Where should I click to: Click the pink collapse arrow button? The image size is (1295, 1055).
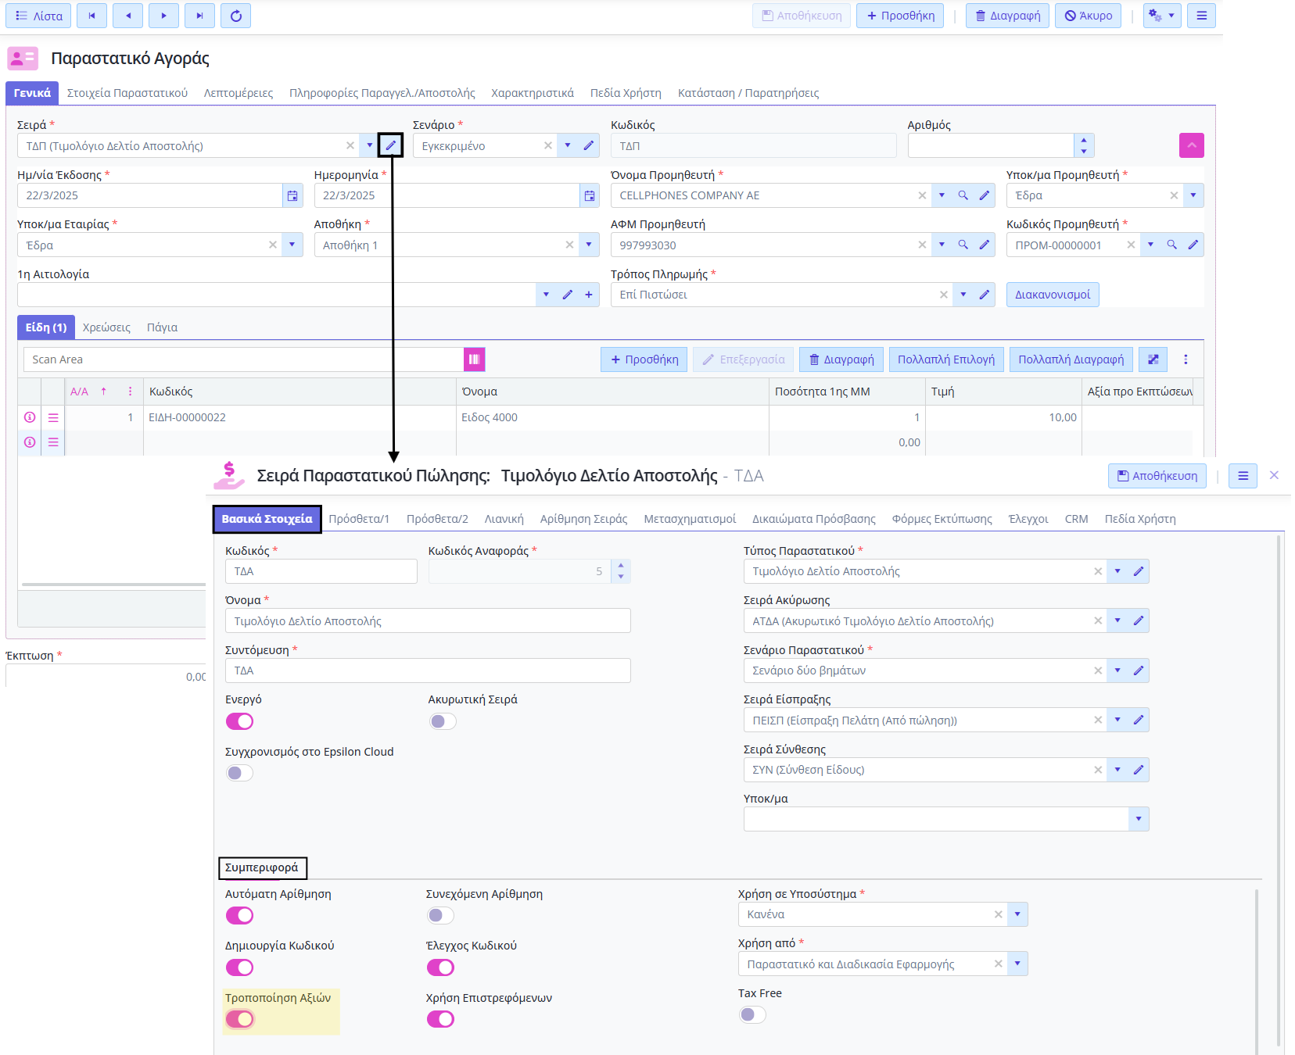[x=1191, y=145]
